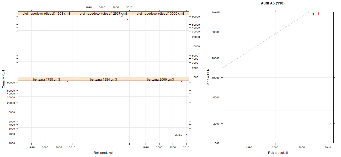This screenshot has height=157, width=341.
Task: Click the '2010' tick above the diesel 2967 panel
Action: pyautogui.click(x=129, y=7)
